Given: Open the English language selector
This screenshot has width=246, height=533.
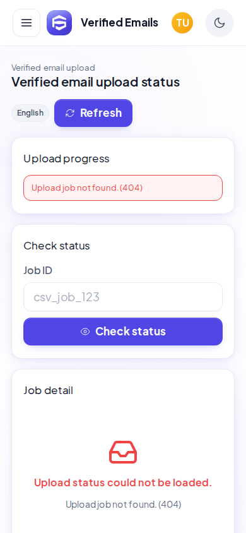Looking at the screenshot, I should click(30, 113).
